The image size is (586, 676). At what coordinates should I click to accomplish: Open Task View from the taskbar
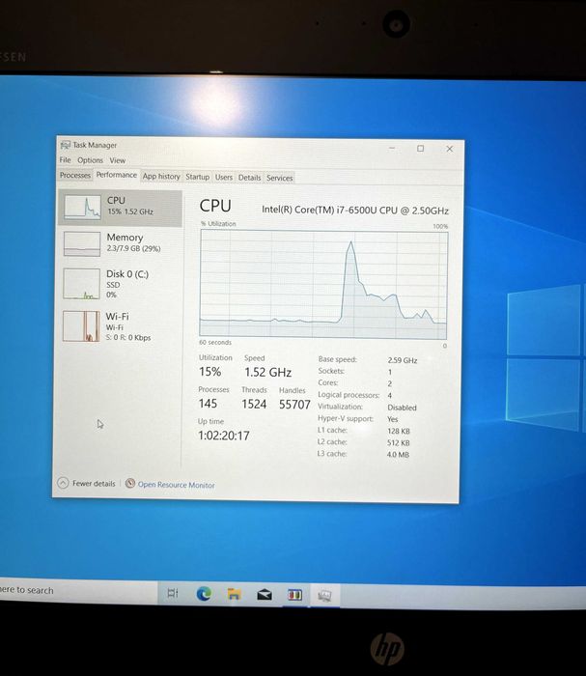173,593
